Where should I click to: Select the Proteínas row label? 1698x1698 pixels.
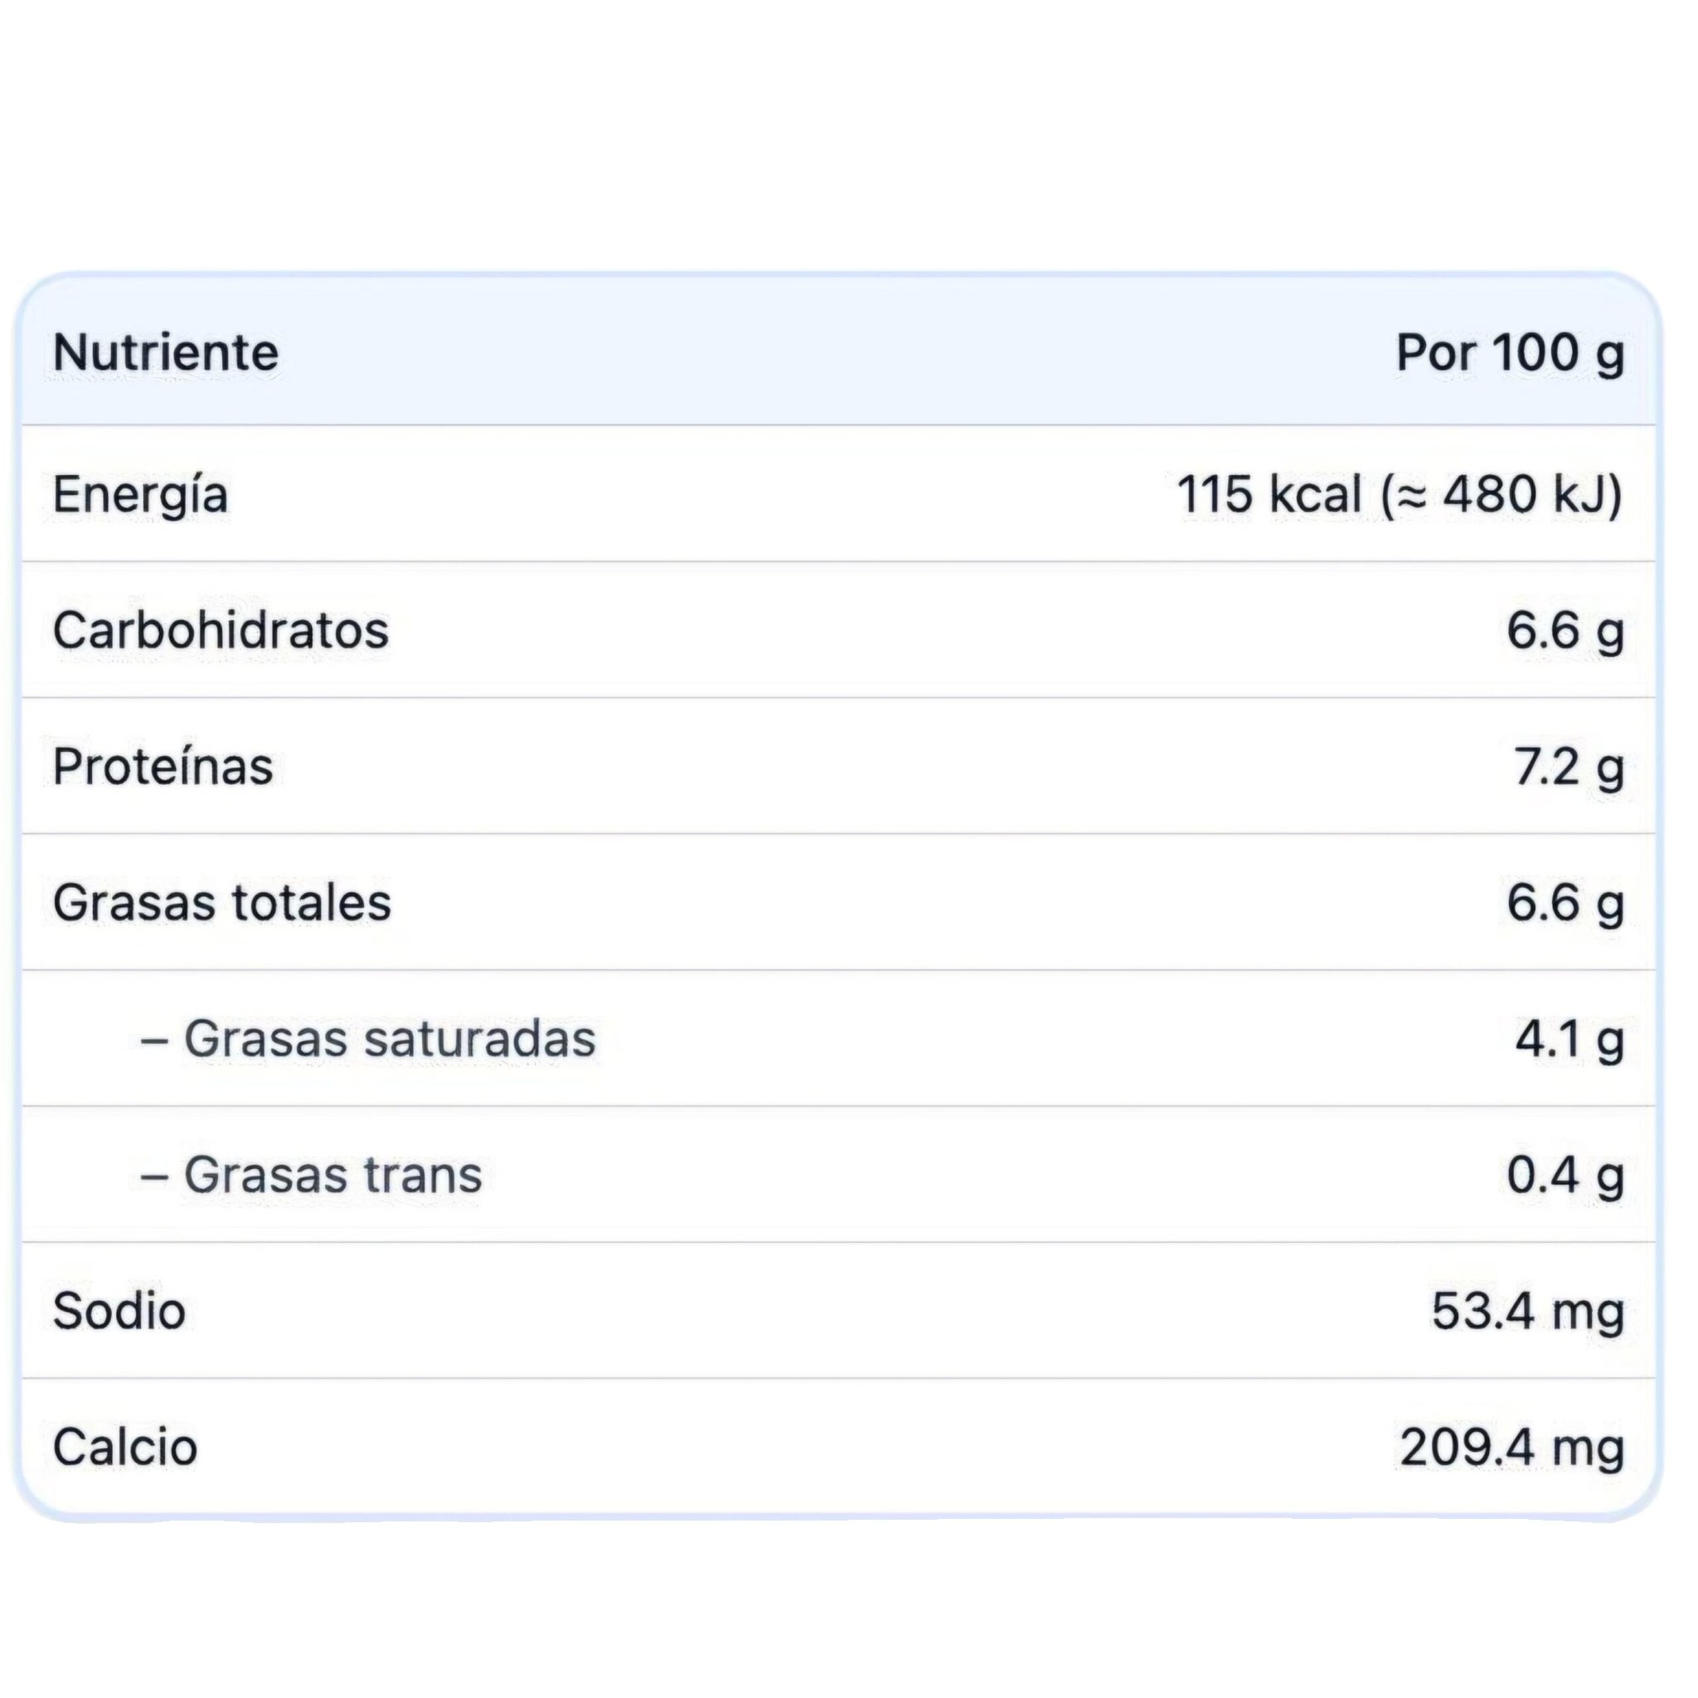pyautogui.click(x=163, y=766)
